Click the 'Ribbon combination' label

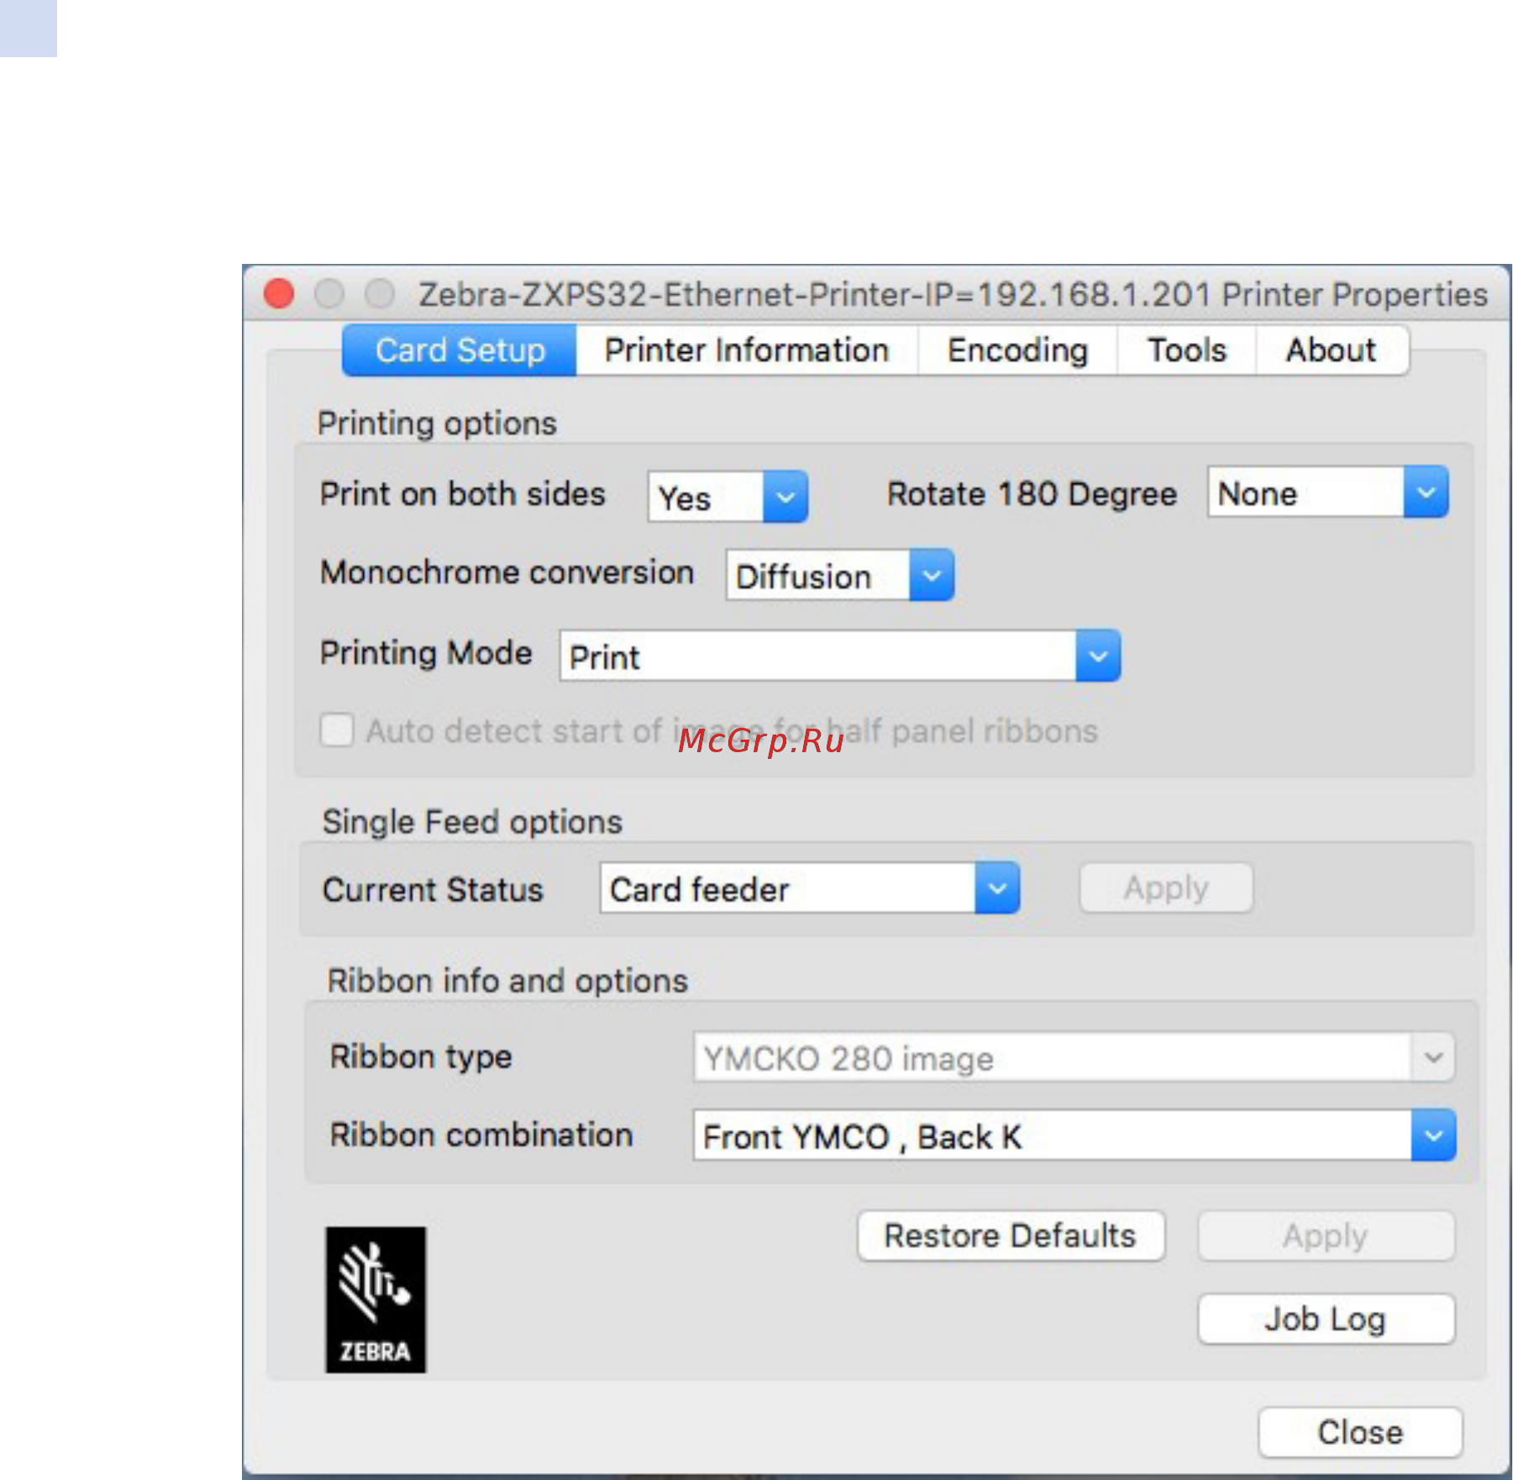[481, 1135]
